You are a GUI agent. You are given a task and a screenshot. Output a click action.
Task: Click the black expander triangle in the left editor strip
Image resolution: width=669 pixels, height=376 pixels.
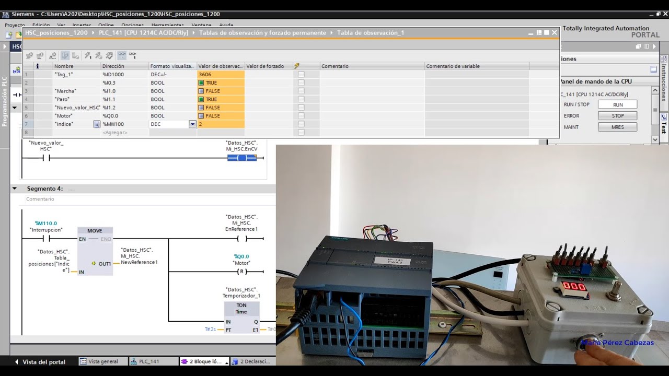[14, 108]
